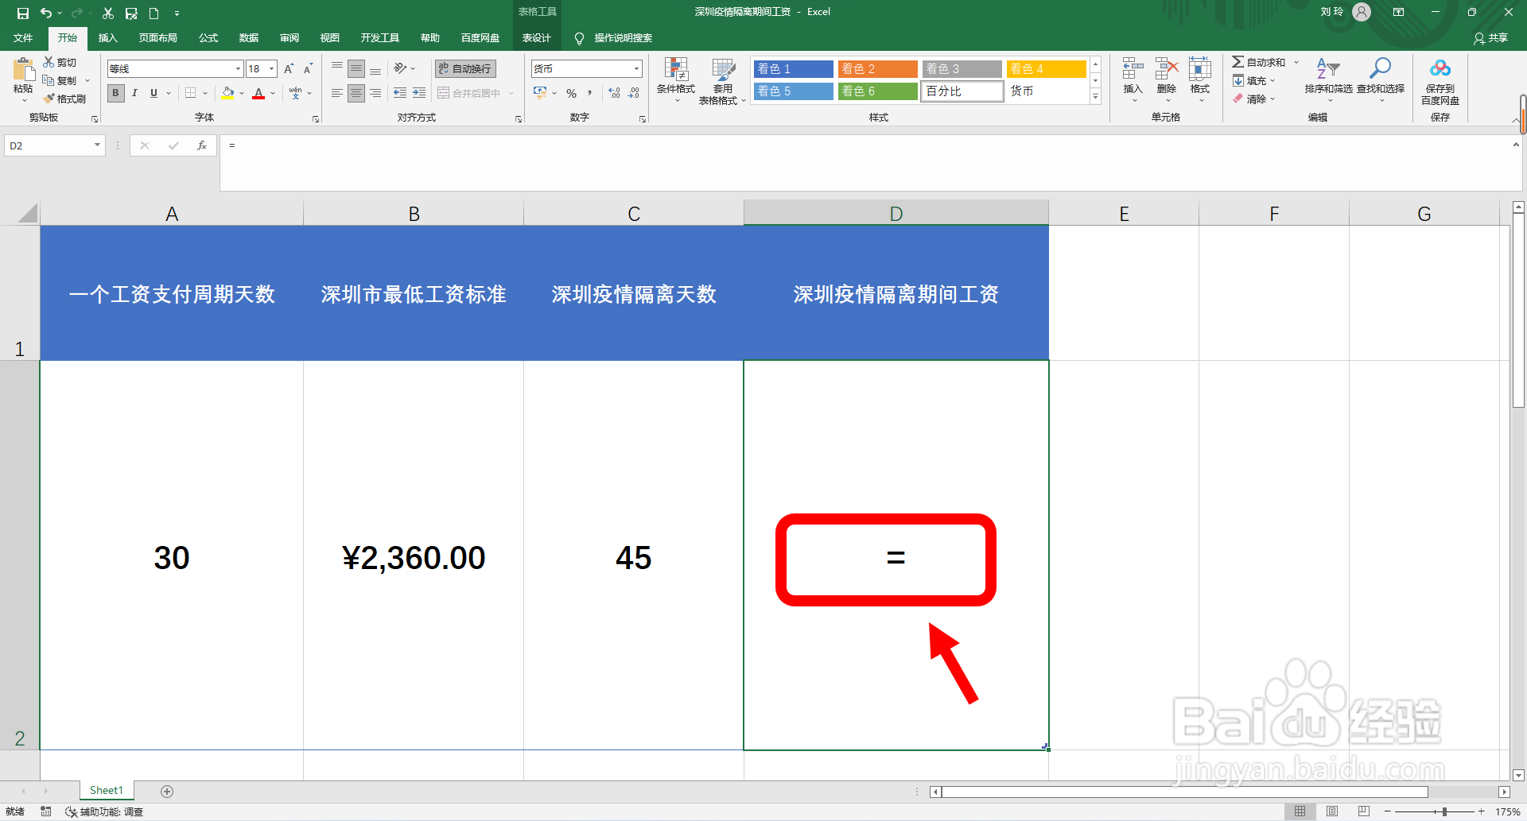1527x821 pixels.
Task: Open the font size 18 dropdown
Action: [x=271, y=69]
